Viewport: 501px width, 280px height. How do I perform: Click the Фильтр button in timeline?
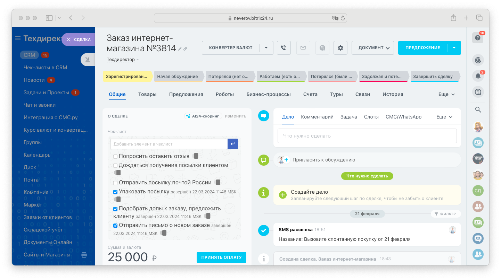[x=446, y=214]
